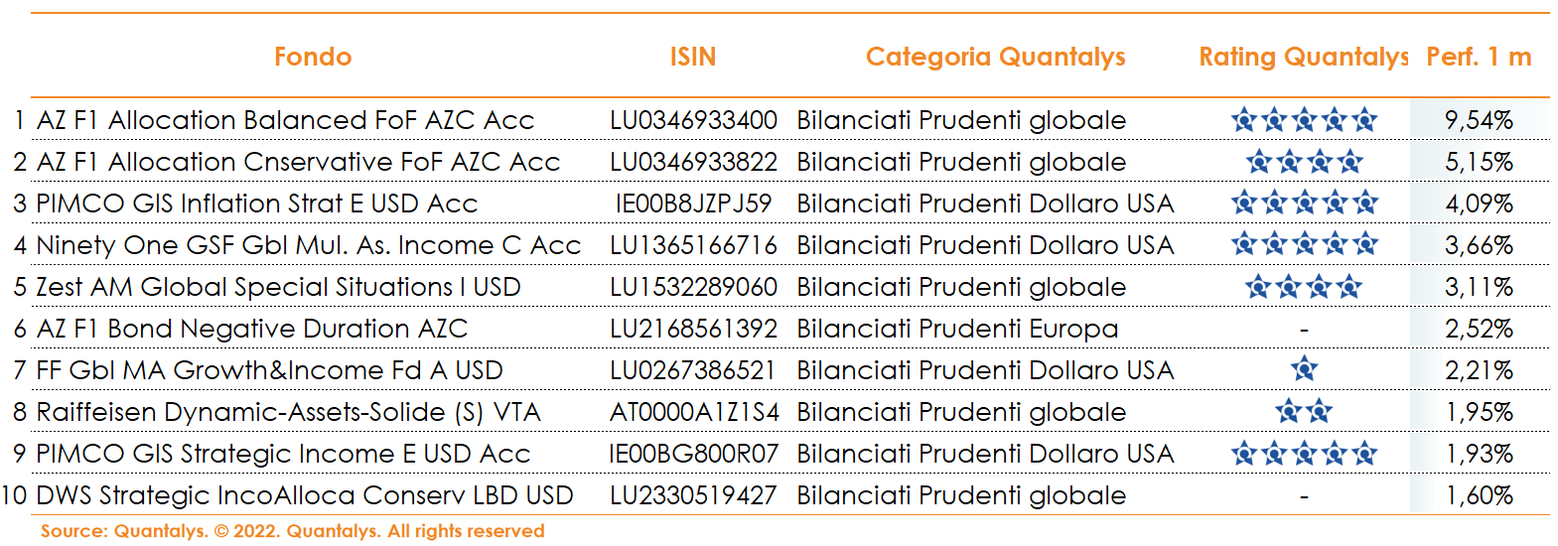Open the AZ F1 Bond Negative Duration AZC fund
This screenshot has width=1558, height=546.
coord(251,329)
